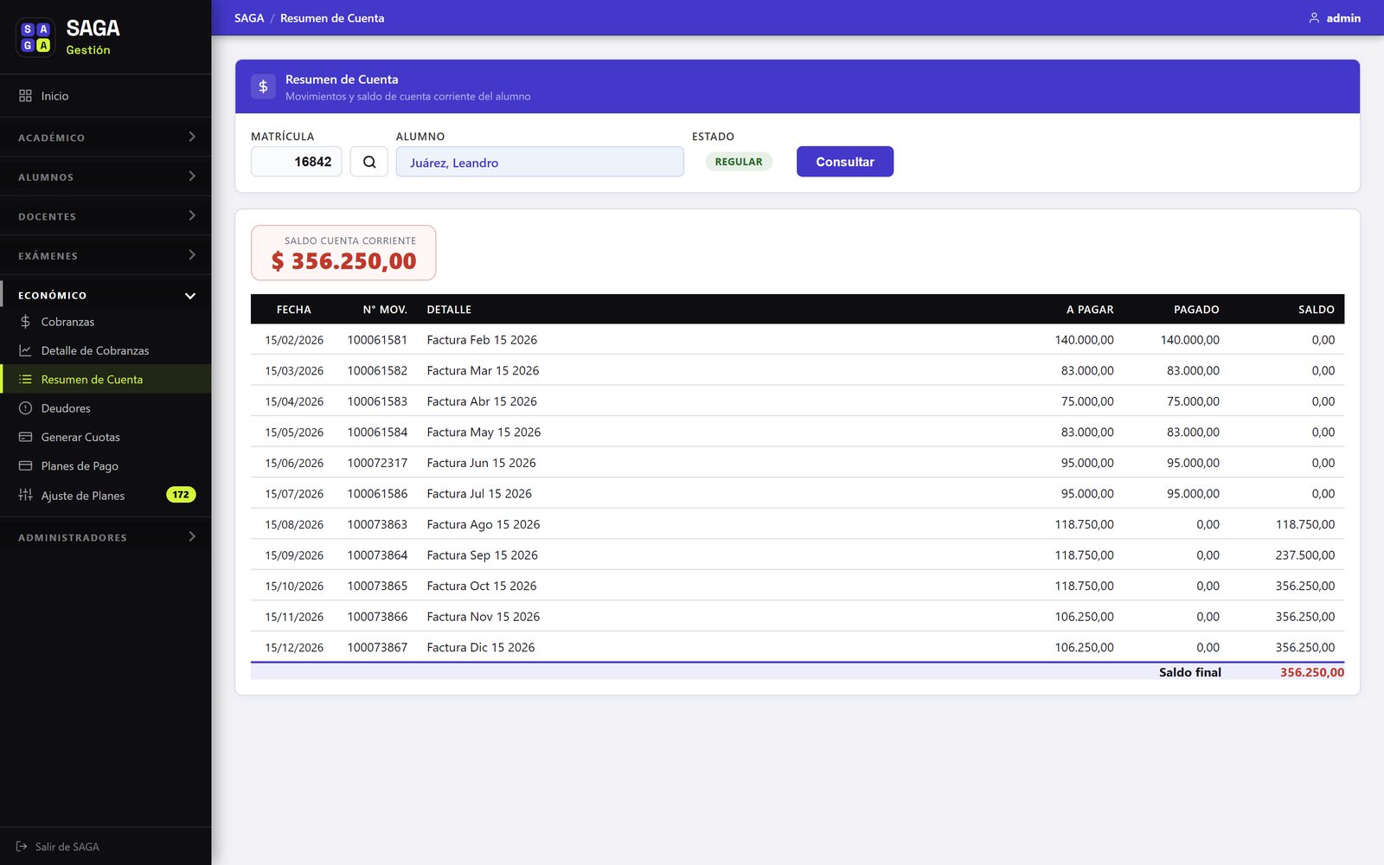The image size is (1384, 865).
Task: Open Planes de Pago page
Action: click(x=106, y=466)
